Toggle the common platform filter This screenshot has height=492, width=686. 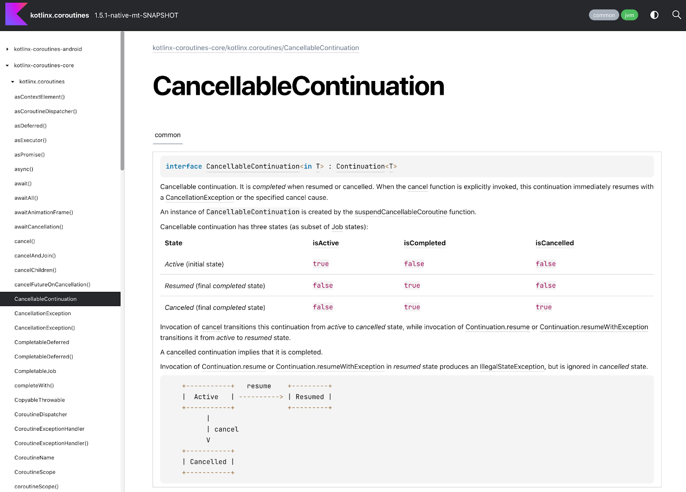(604, 15)
